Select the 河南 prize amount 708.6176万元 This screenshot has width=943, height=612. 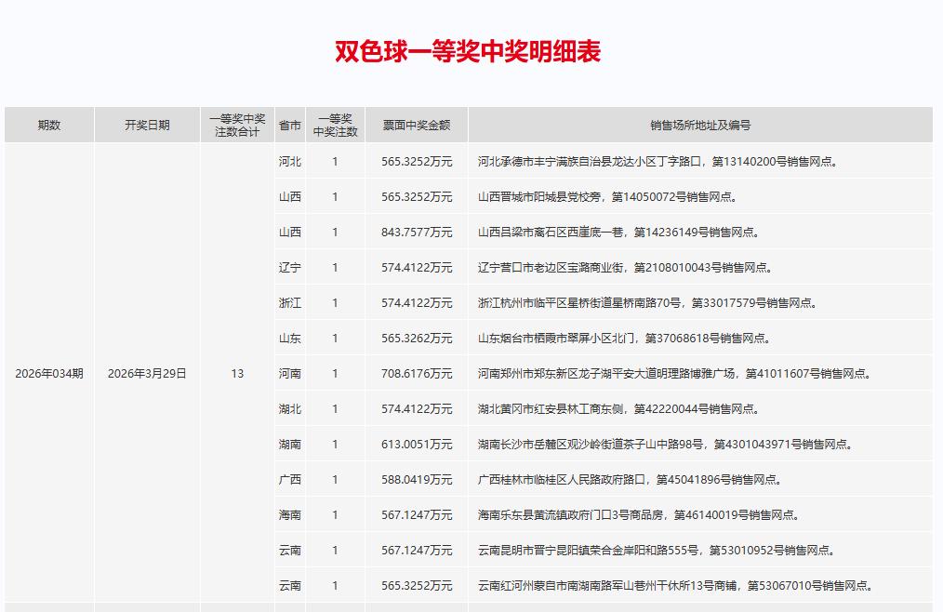click(415, 374)
